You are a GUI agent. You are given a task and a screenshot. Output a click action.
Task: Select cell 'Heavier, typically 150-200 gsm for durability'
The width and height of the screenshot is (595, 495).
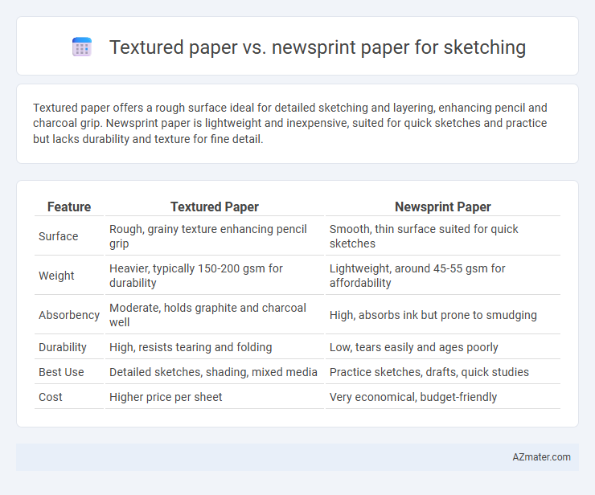(x=215, y=276)
